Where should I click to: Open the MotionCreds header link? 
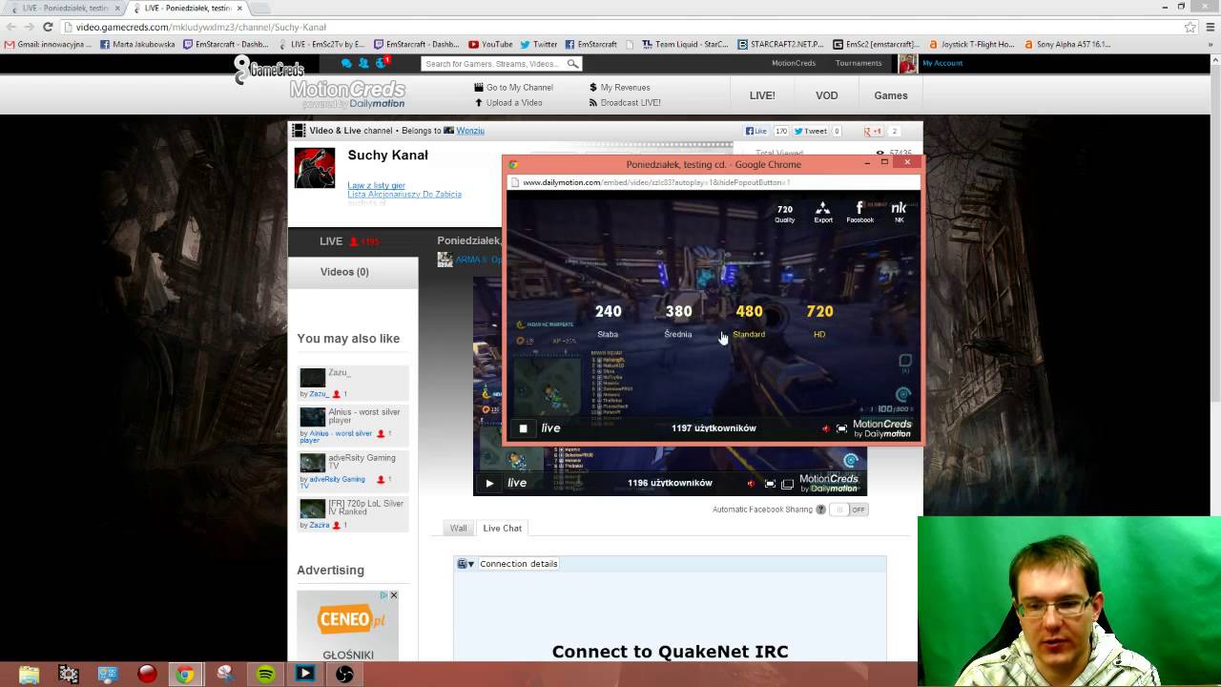[794, 63]
